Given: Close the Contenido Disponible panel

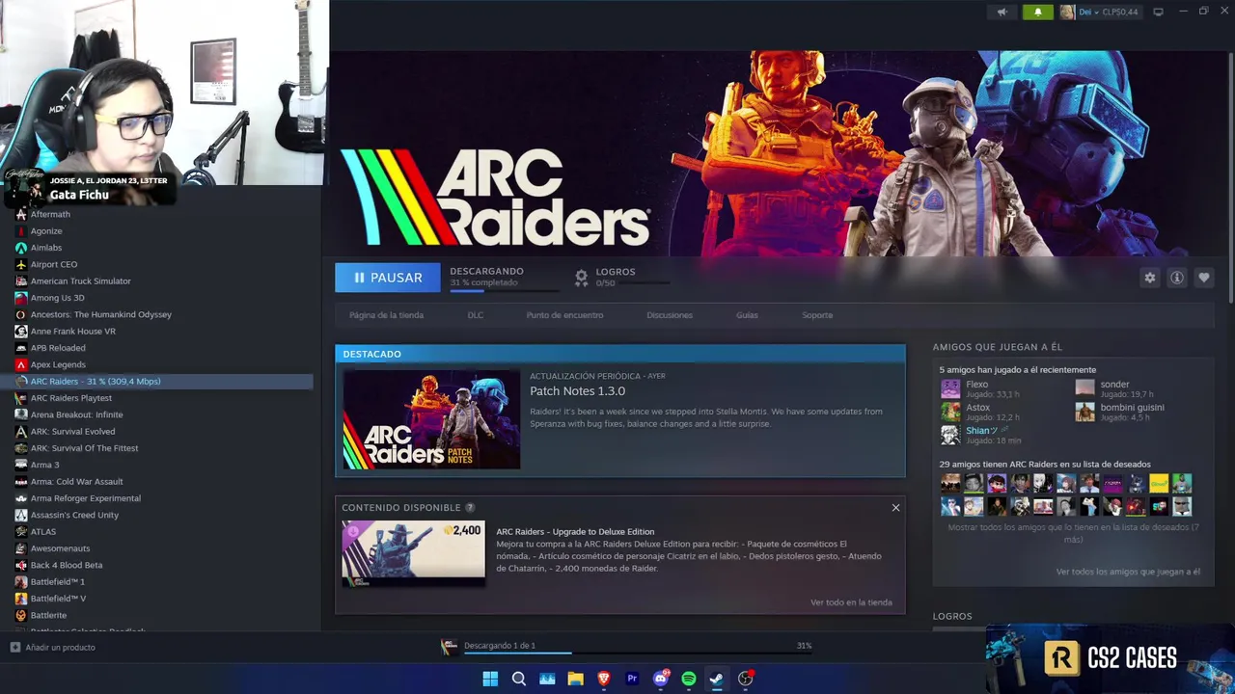Looking at the screenshot, I should [895, 508].
